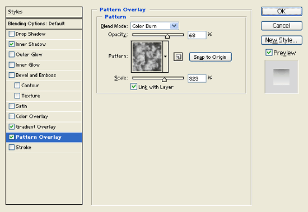Viewport: 308px width, 212px height.
Task: Uncheck the Inner Shadow checkbox
Action: coord(12,44)
